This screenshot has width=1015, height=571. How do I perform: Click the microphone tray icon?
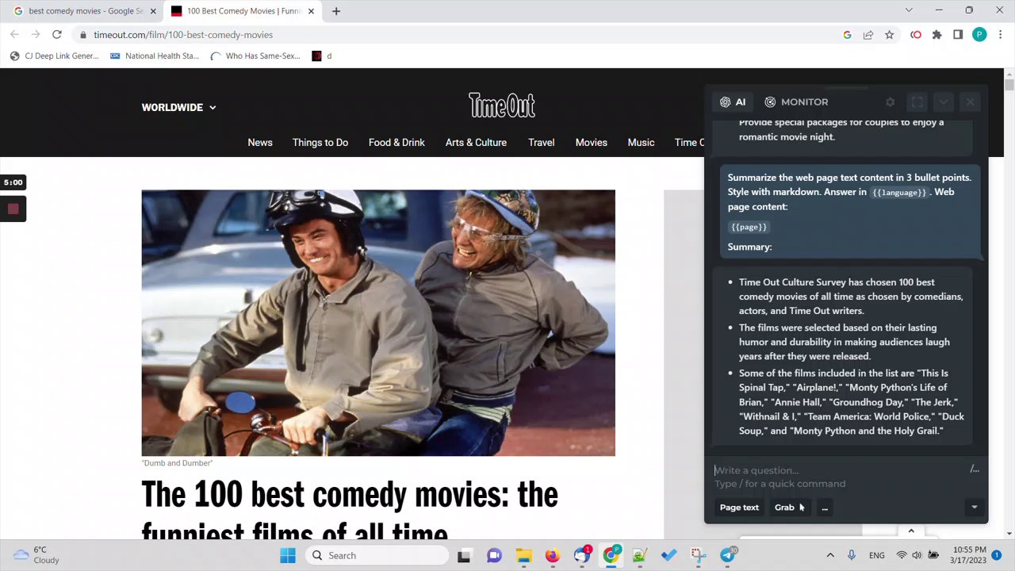[x=852, y=556]
